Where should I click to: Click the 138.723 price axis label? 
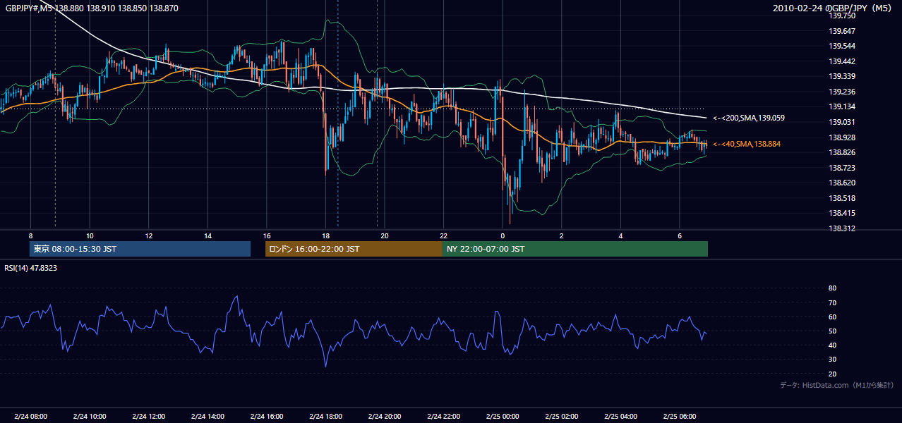pyautogui.click(x=843, y=168)
